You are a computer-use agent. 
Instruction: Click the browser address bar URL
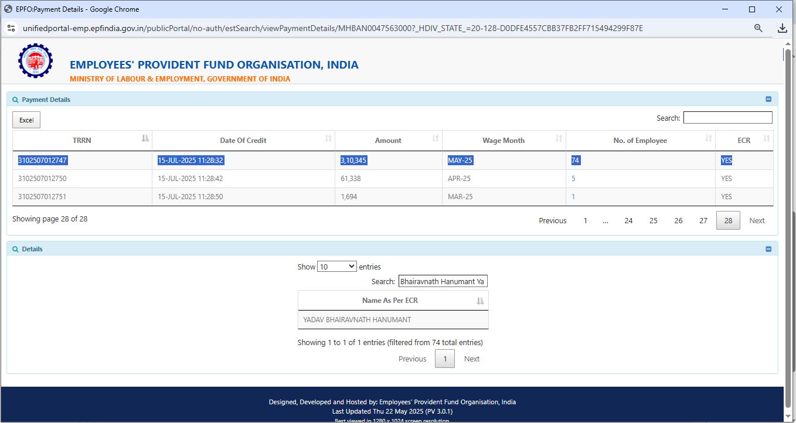point(333,28)
